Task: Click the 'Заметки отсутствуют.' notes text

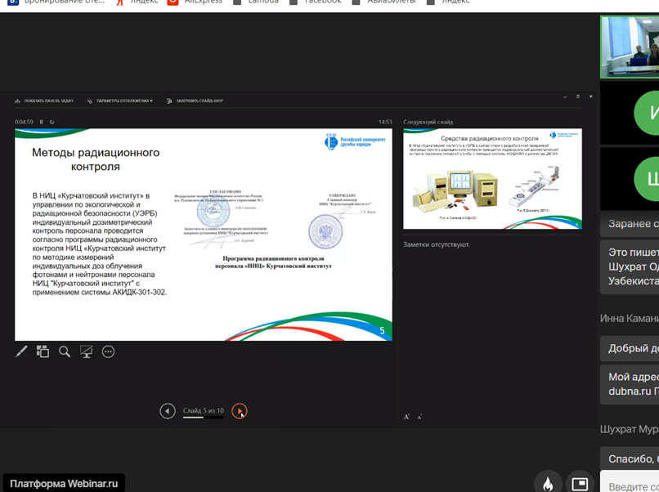Action: 437,244
